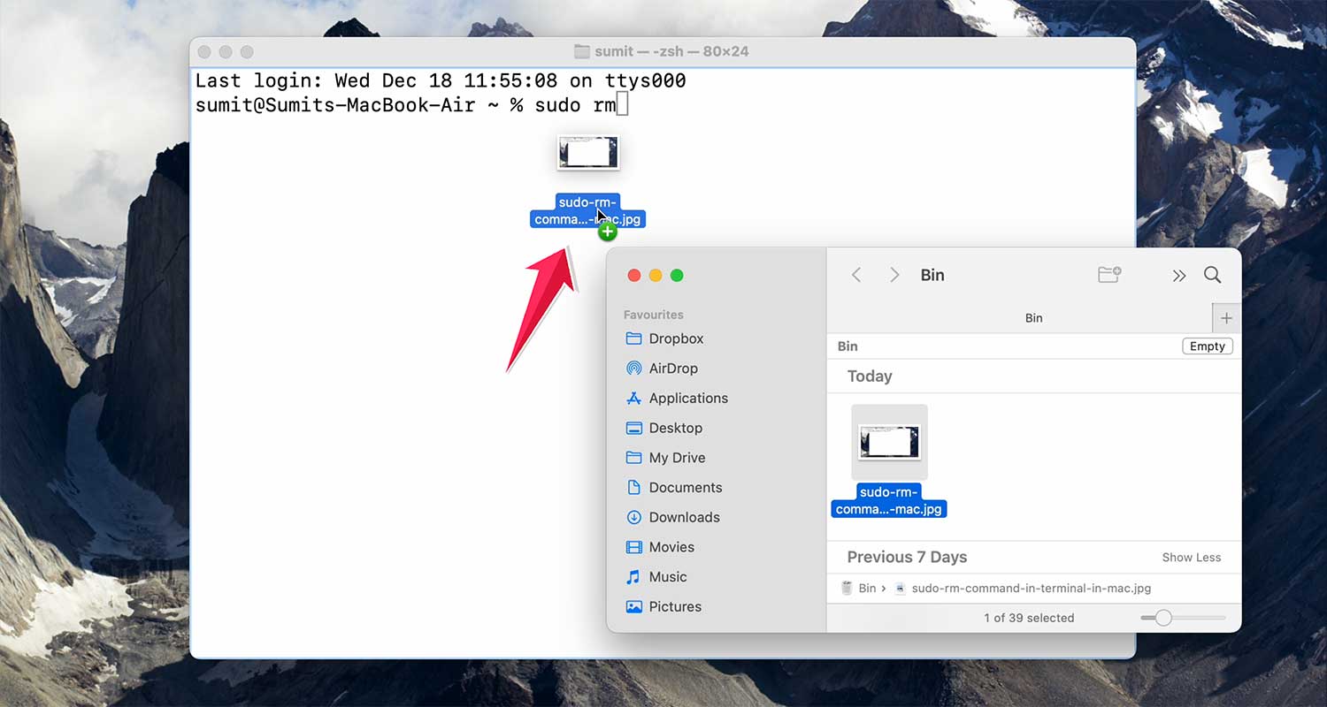Viewport: 1327px width, 707px height.
Task: Open the Applications sidebar shortcut
Action: point(687,398)
